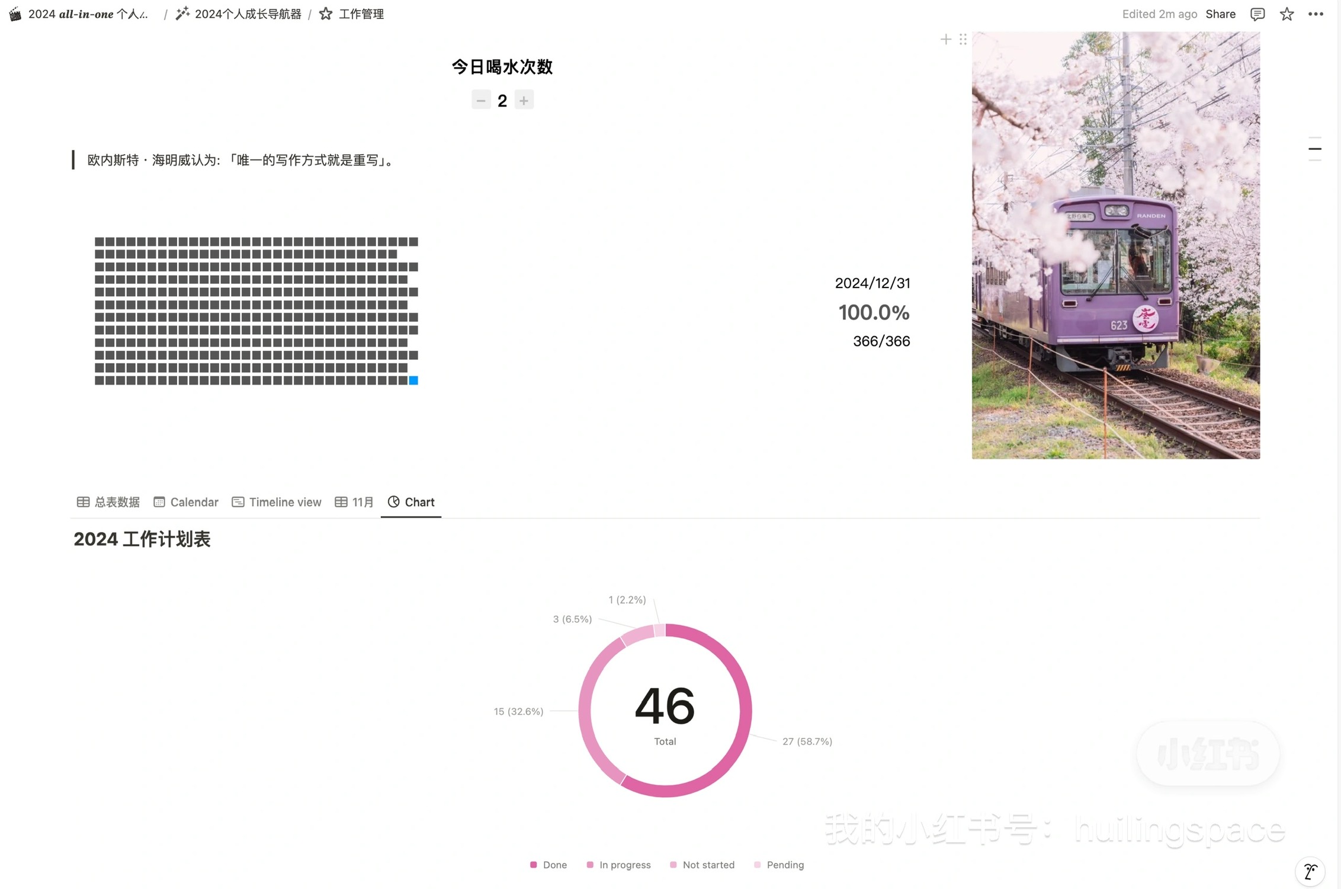Click the 2024/12/31 date text

coord(872,283)
